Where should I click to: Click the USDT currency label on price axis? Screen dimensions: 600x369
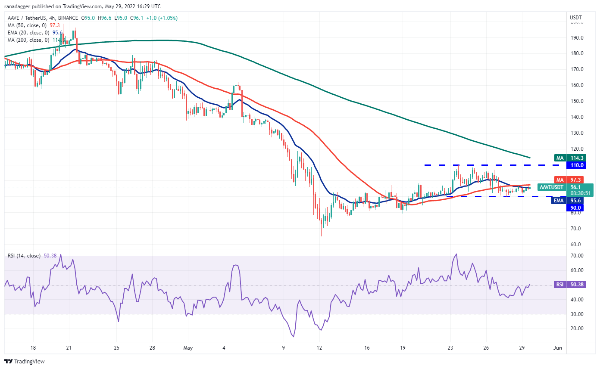click(575, 17)
